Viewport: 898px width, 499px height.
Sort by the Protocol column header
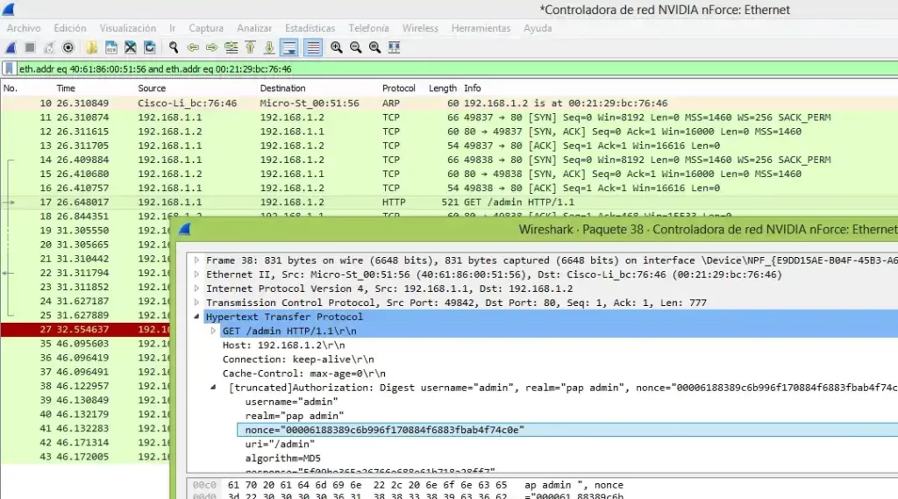[399, 89]
